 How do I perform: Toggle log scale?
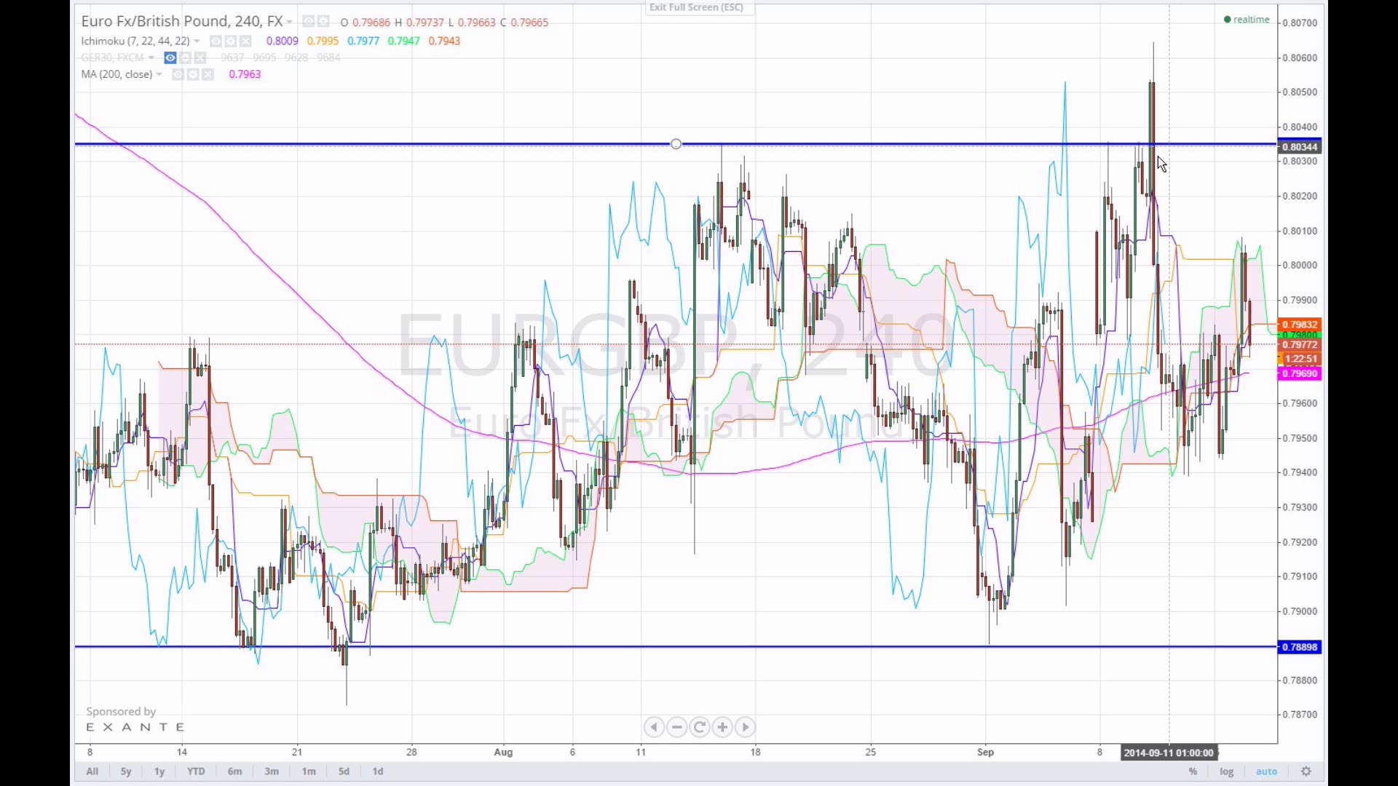[x=1227, y=771]
